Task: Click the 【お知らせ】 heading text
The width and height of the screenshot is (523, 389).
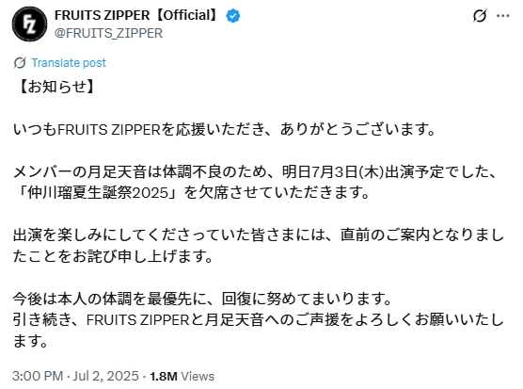Action: tap(56, 87)
